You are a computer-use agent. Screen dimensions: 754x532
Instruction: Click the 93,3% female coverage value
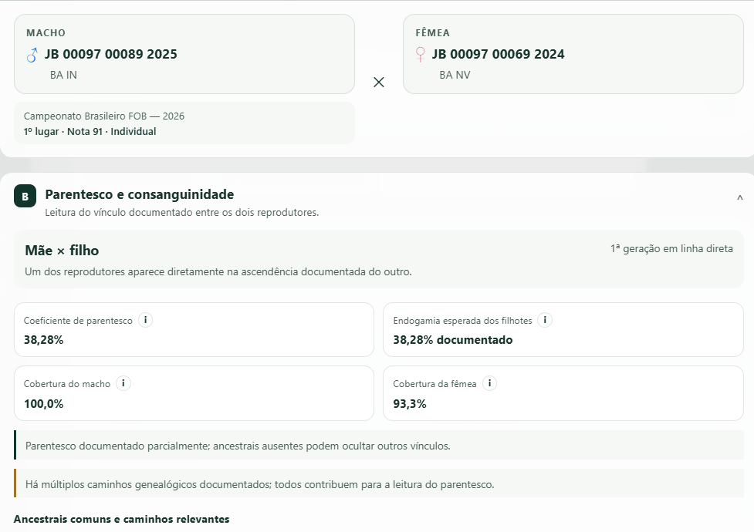click(410, 404)
